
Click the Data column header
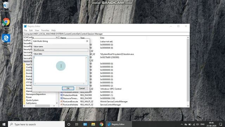(102, 38)
